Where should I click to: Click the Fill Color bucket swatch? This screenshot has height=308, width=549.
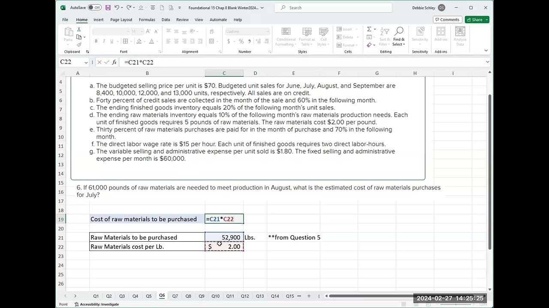pyautogui.click(x=139, y=41)
